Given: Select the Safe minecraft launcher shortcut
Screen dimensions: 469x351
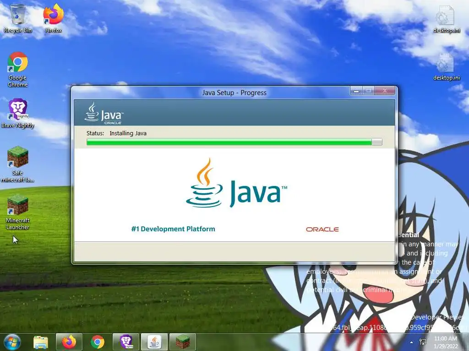Looking at the screenshot, I should point(18,164).
